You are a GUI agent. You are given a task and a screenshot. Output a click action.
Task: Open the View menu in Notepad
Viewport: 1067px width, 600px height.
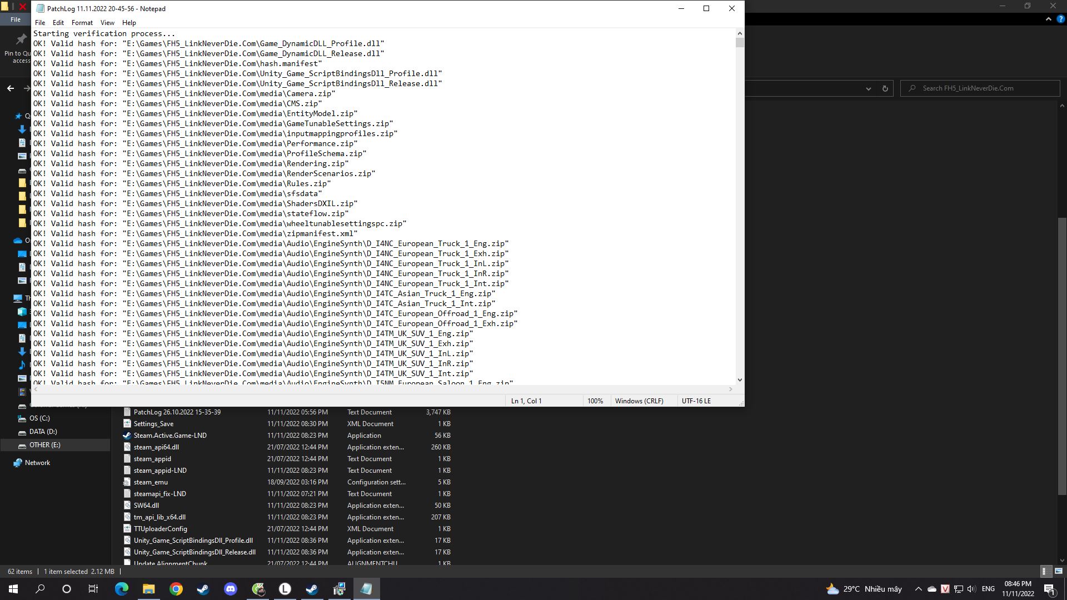107,23
